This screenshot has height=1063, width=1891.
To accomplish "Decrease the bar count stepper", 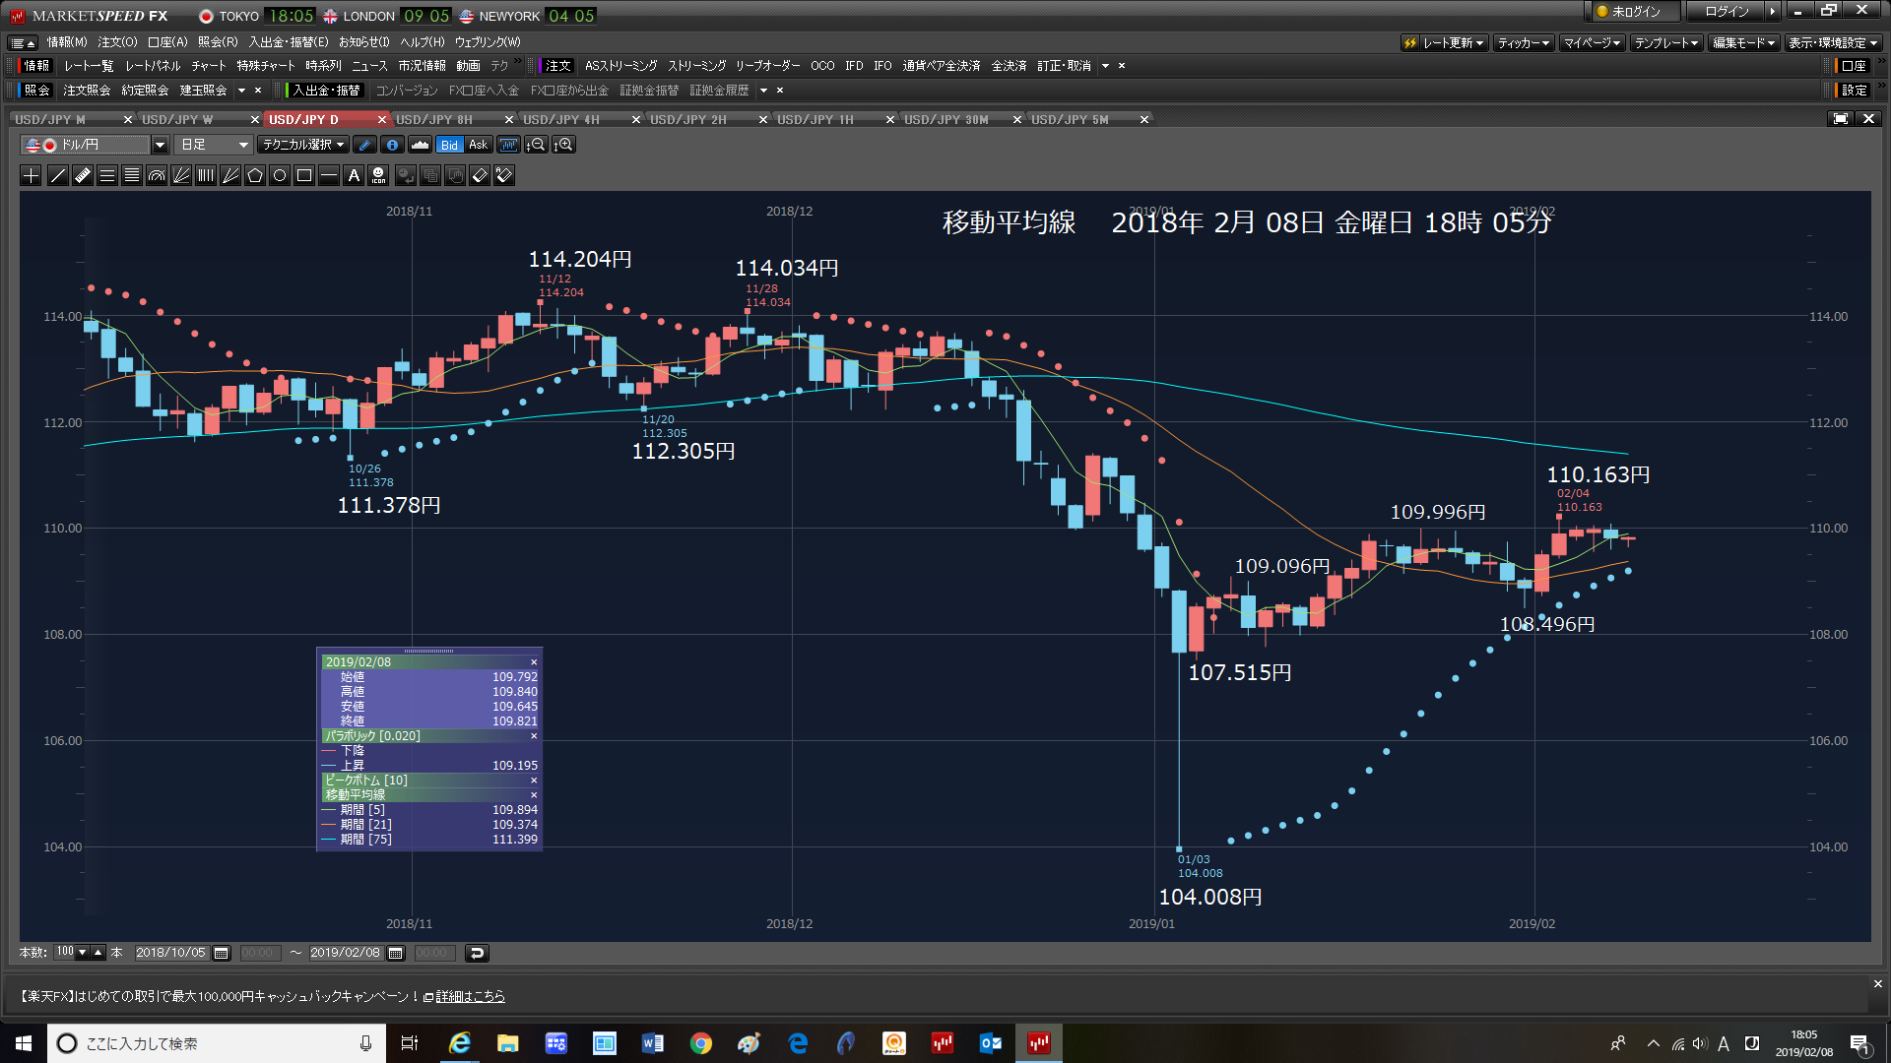I will coord(83,953).
